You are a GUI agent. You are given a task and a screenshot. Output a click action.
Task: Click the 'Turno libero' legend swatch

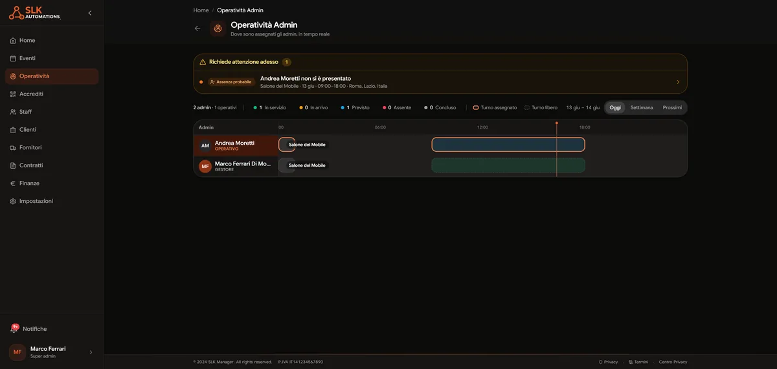click(526, 107)
